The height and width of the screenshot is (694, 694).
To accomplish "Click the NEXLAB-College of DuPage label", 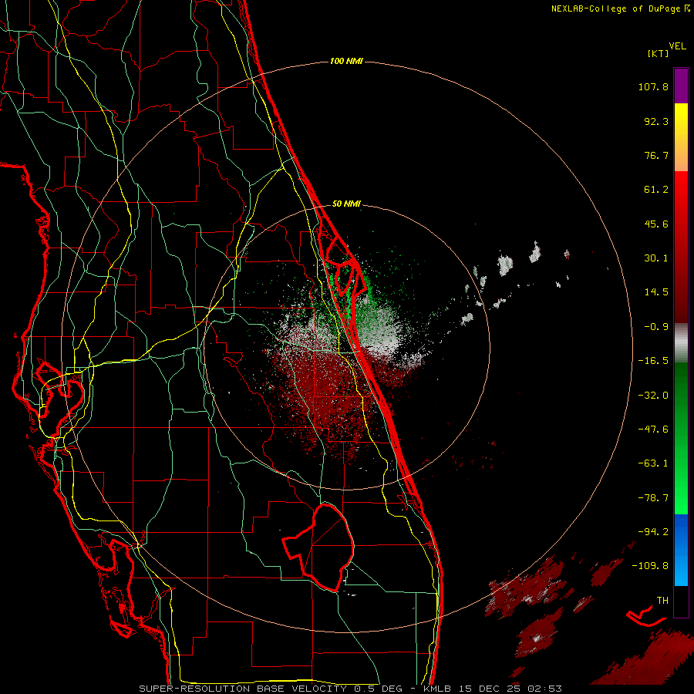I will tap(620, 8).
